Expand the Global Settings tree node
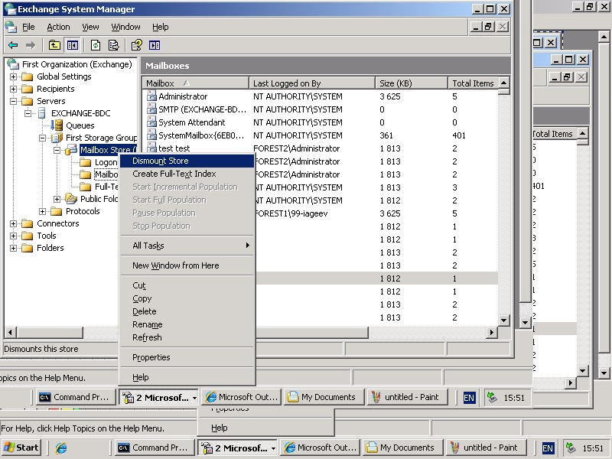 point(13,77)
